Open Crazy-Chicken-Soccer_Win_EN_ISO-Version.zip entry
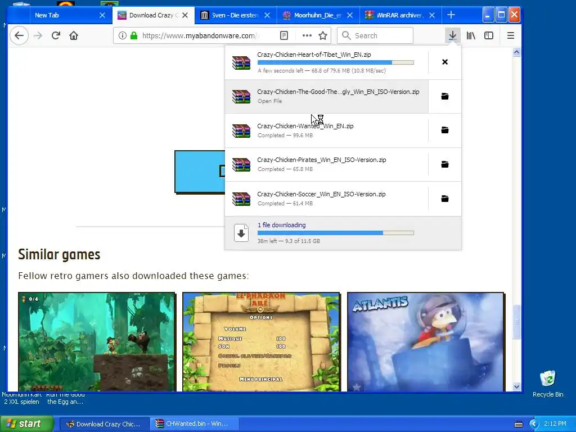The image size is (576, 432). (x=327, y=199)
